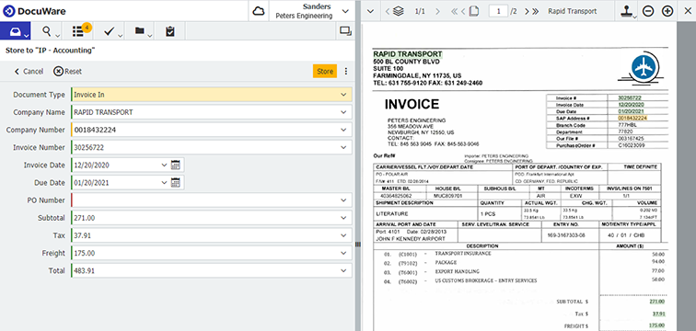Click the Rapid Transport title in viewer toolbar

tap(572, 12)
